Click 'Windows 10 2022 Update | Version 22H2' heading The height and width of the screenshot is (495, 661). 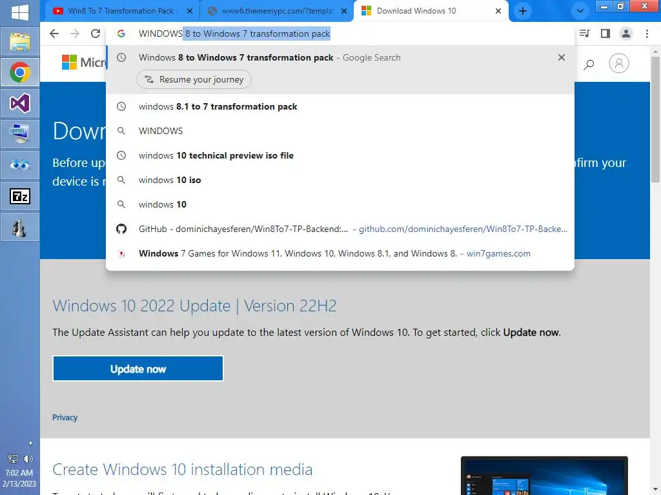point(194,306)
